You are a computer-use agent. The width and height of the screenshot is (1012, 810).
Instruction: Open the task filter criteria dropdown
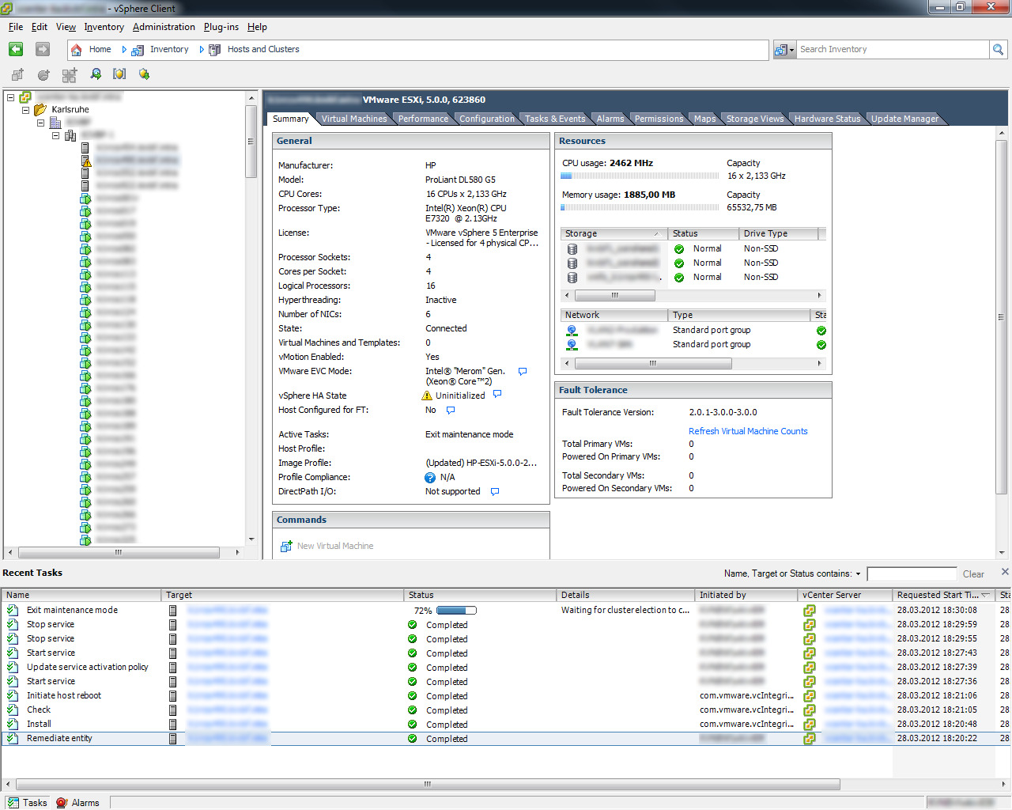tap(858, 574)
